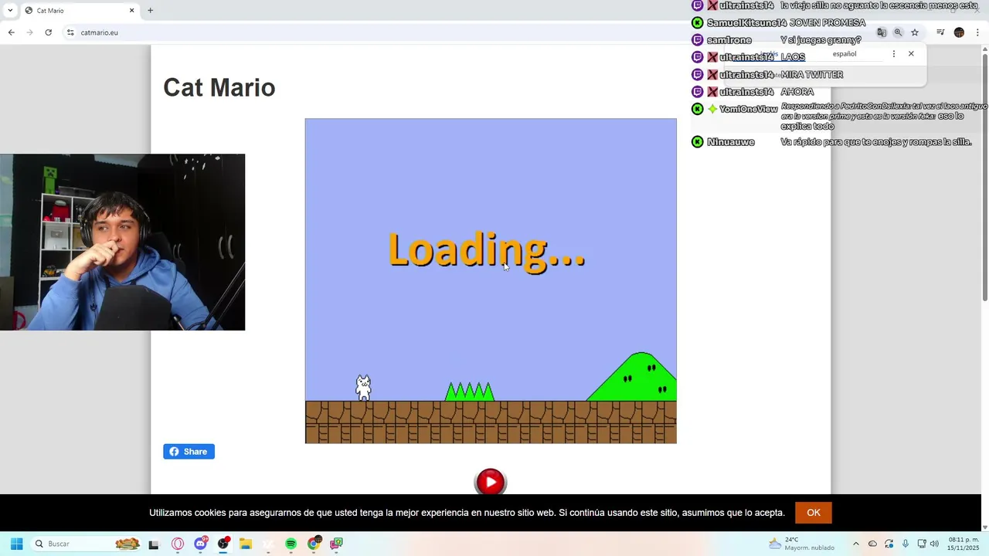989x556 pixels.
Task: Accept cookies with the OK button
Action: pyautogui.click(x=814, y=513)
